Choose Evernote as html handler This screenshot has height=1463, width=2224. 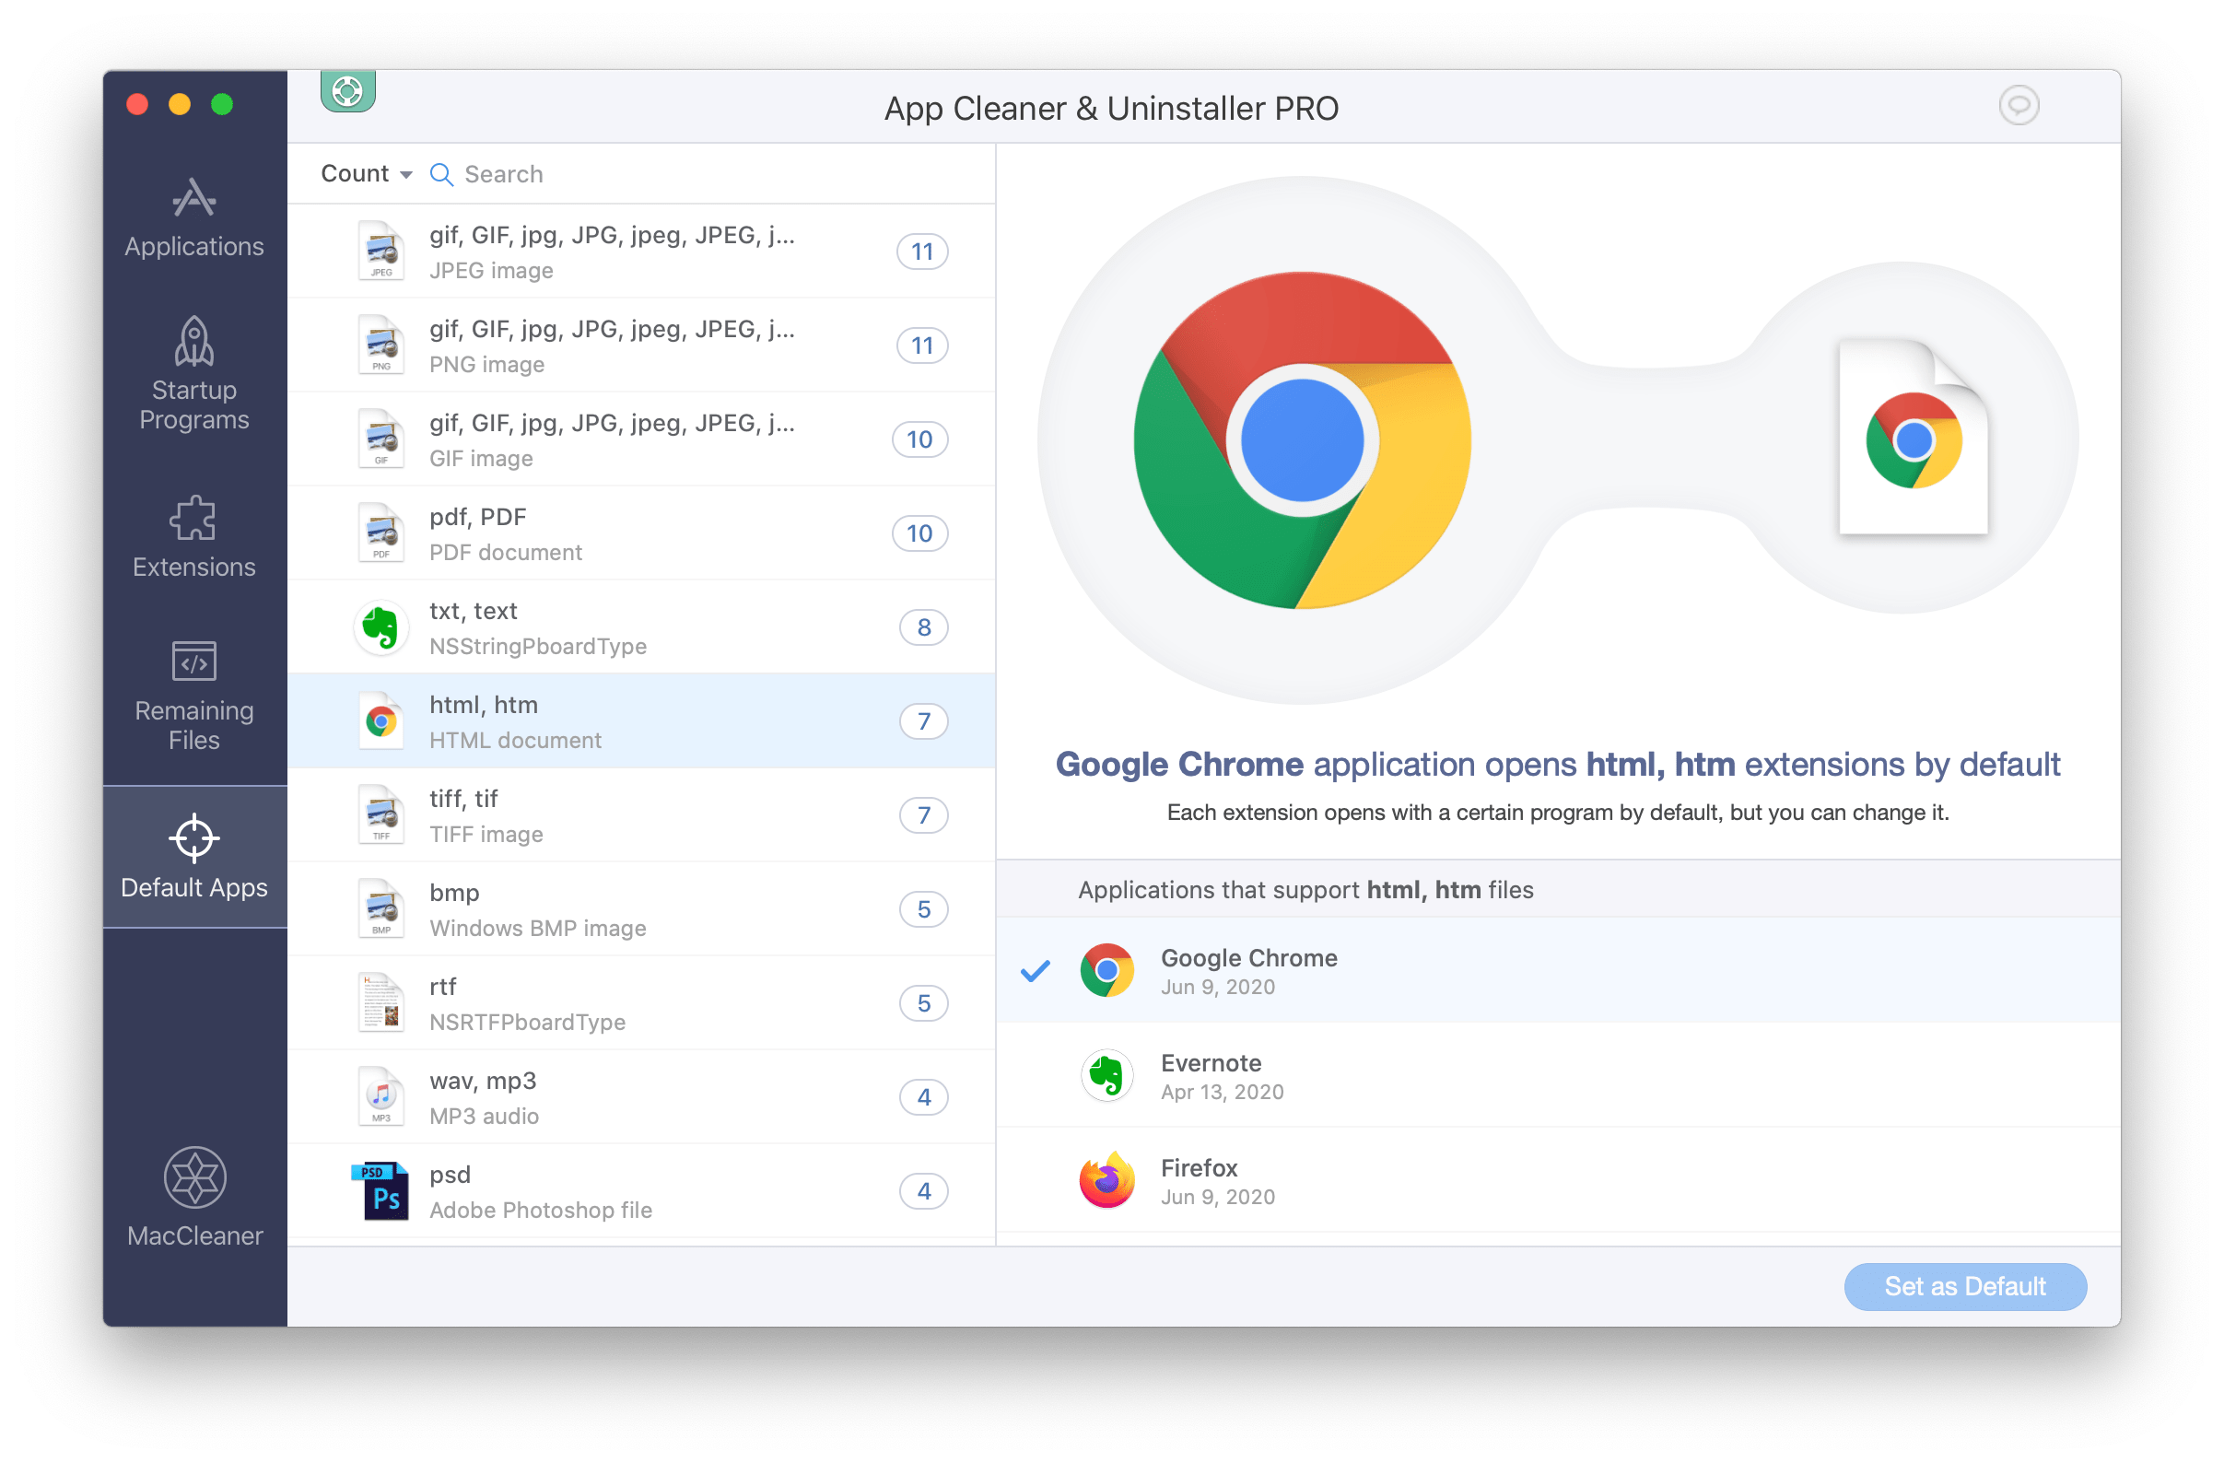click(x=1559, y=1075)
